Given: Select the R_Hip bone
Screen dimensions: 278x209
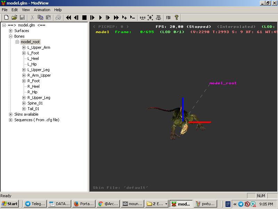Looking at the screenshot, I should (32, 92).
